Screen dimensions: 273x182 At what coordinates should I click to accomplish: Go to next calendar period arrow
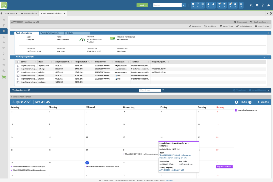click(250, 102)
